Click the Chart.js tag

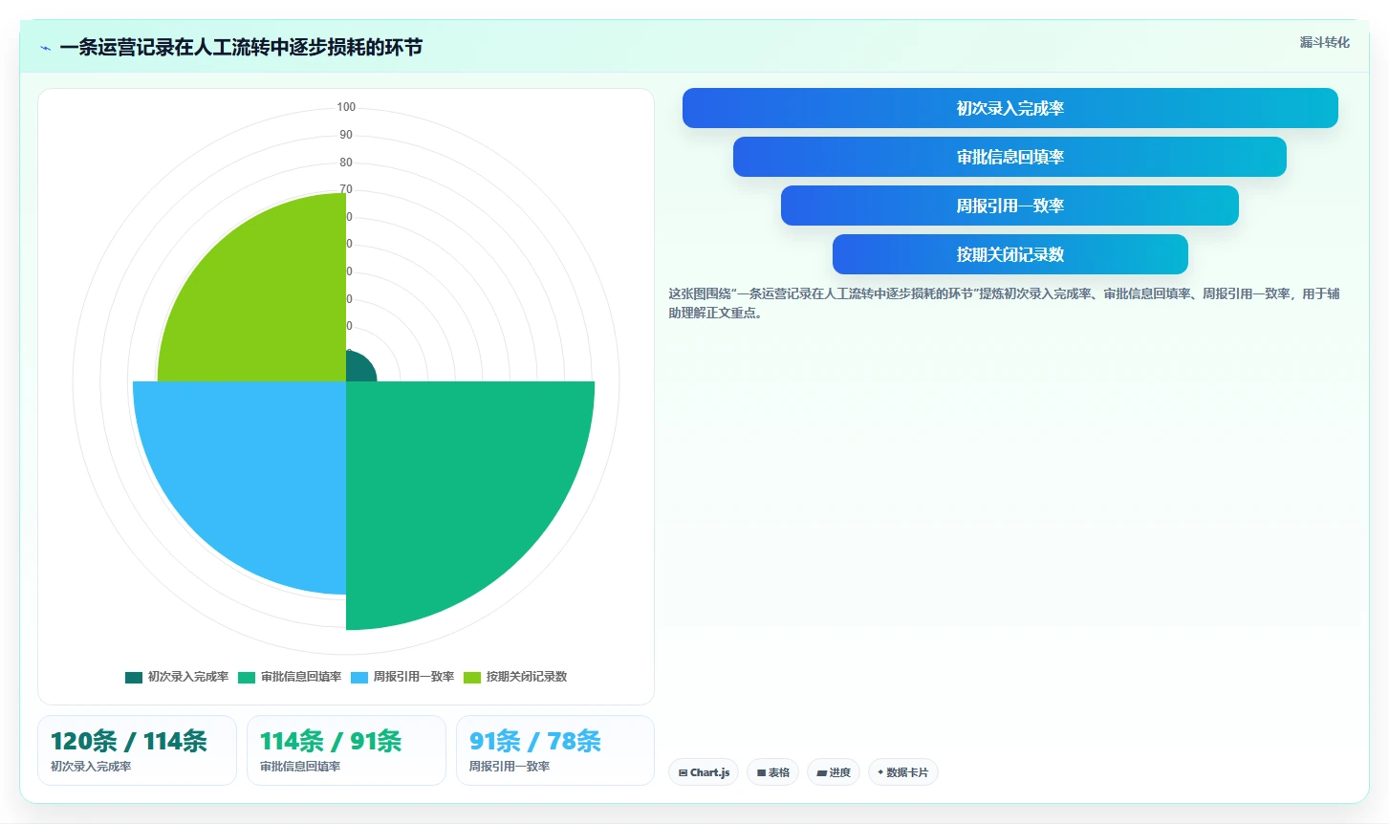click(x=704, y=772)
